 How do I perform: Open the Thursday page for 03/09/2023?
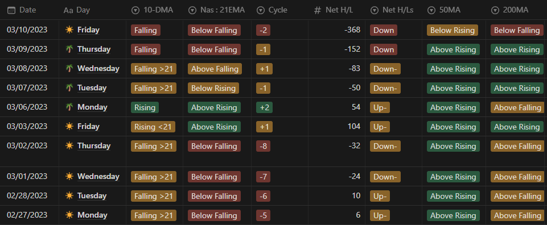94,49
